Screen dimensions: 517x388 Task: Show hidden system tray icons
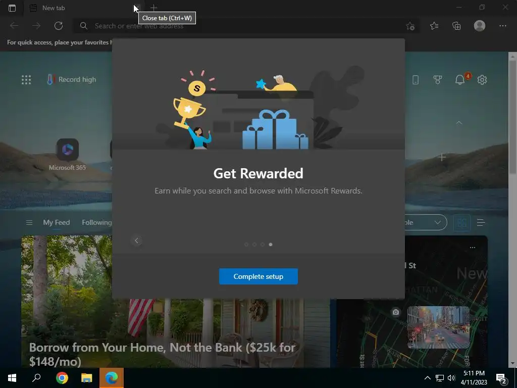point(427,378)
